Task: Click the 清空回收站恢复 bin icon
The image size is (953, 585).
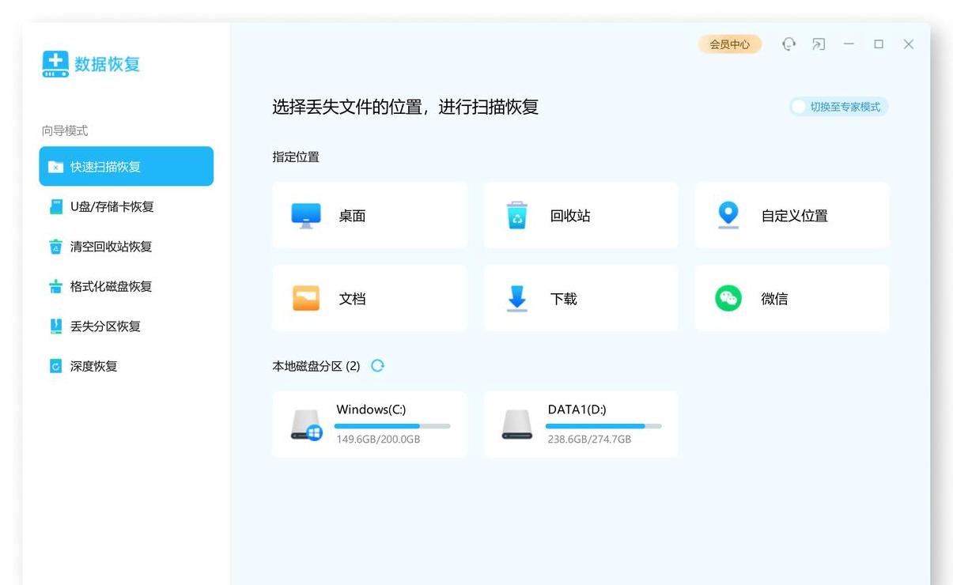Action: [x=55, y=247]
